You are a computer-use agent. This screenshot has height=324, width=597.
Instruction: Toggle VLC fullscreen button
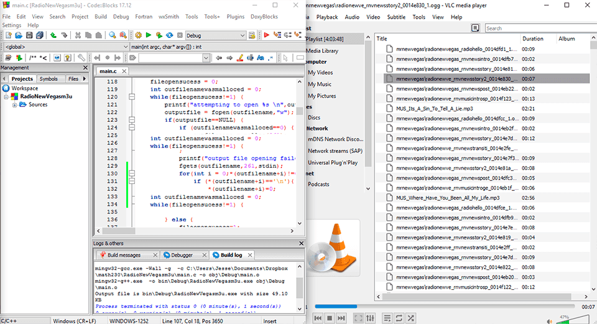click(x=358, y=318)
